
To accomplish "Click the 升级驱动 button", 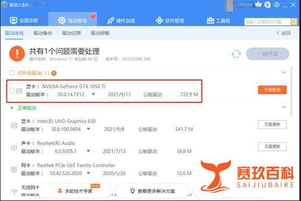I will tap(272, 90).
